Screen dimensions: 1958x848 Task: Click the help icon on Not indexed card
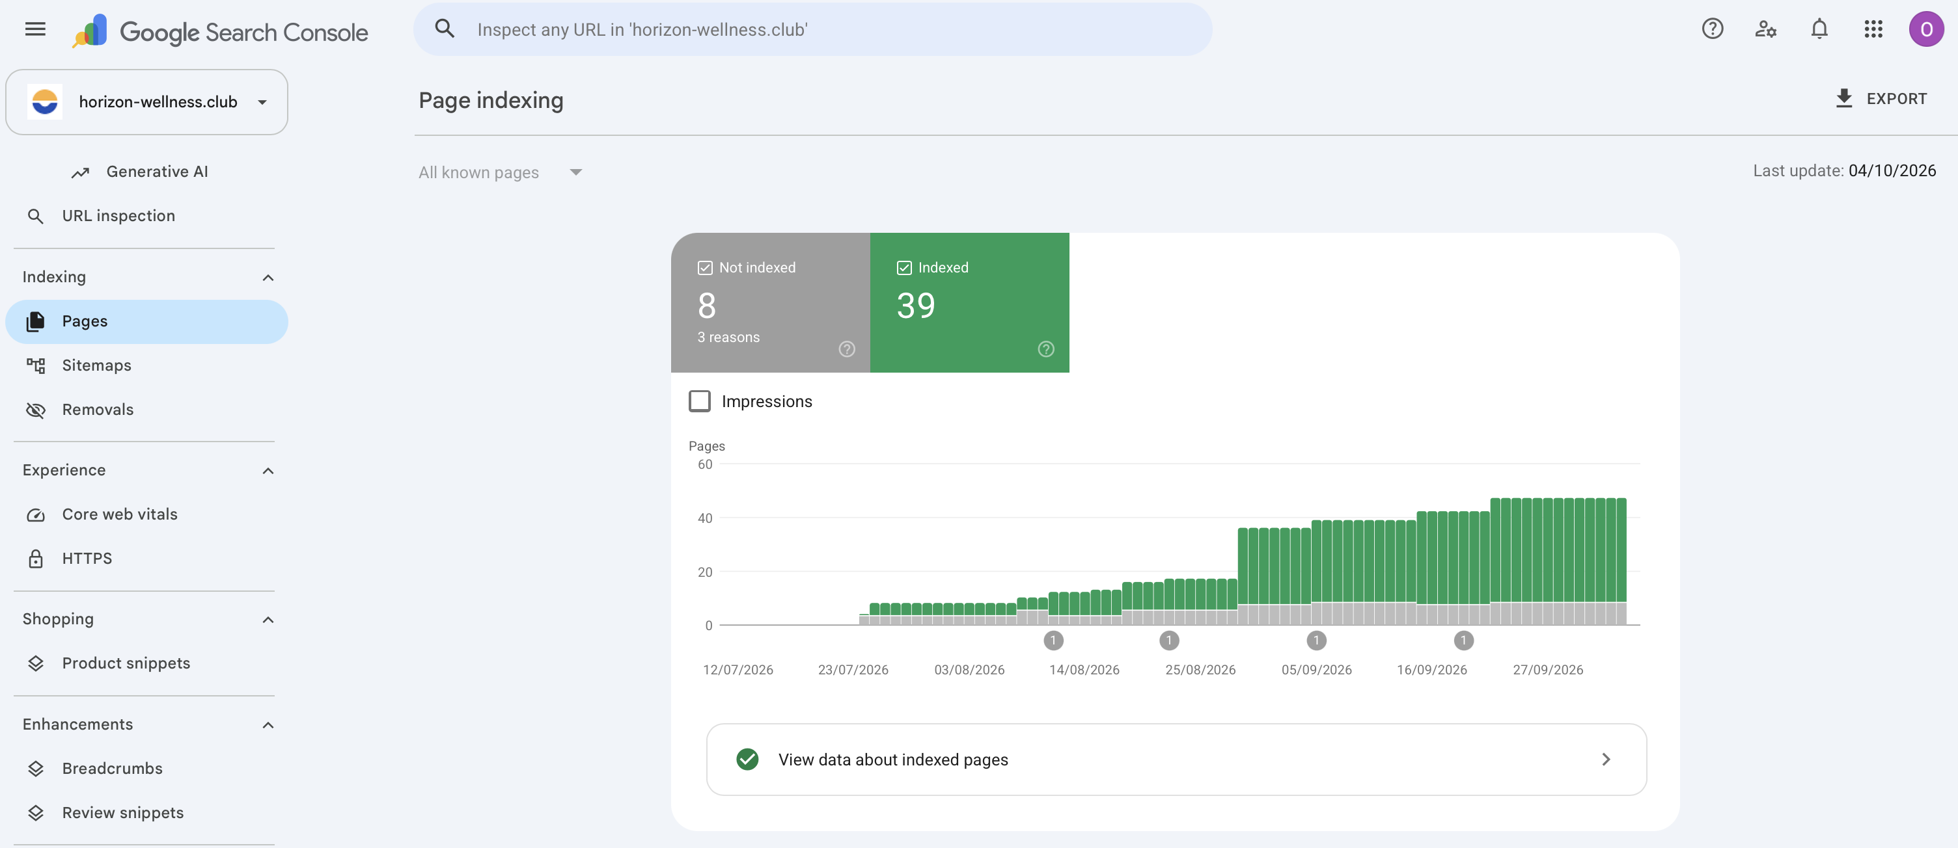click(847, 349)
